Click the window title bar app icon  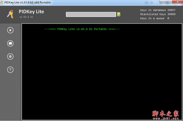click(x=2, y=2)
